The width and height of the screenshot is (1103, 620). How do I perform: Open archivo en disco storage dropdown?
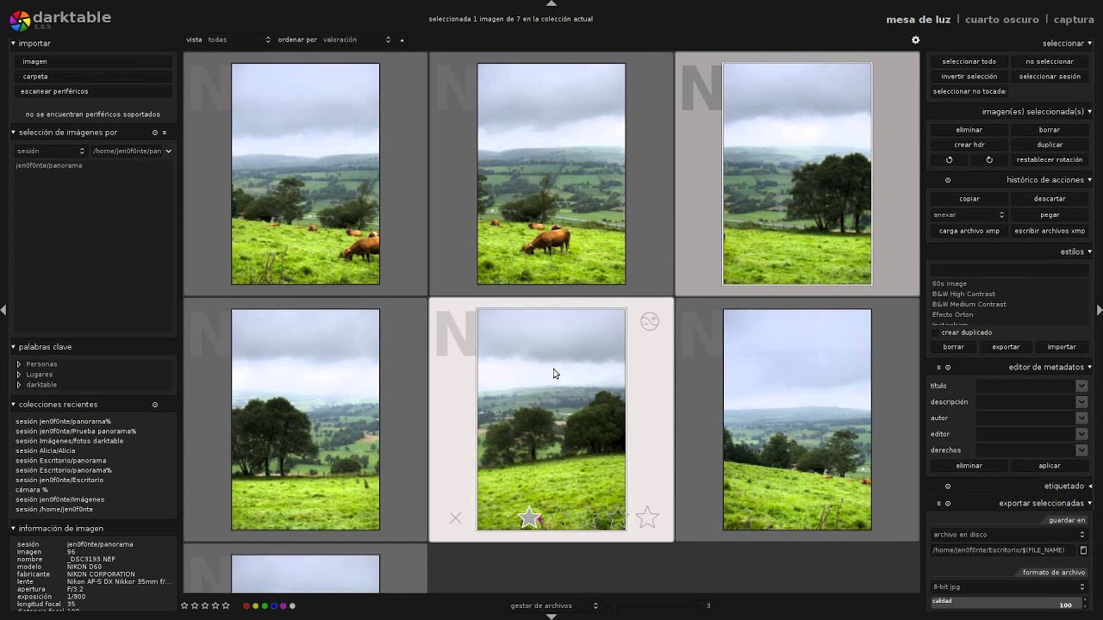1009,535
